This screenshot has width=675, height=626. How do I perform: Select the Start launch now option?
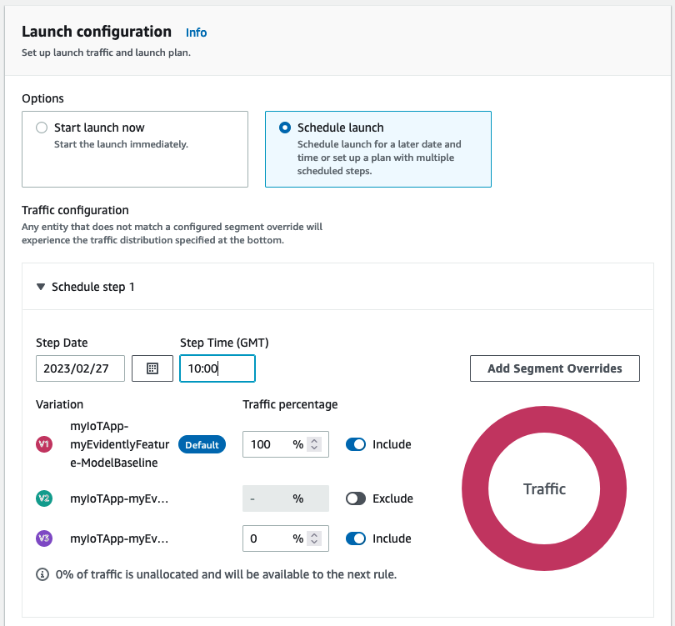point(41,128)
